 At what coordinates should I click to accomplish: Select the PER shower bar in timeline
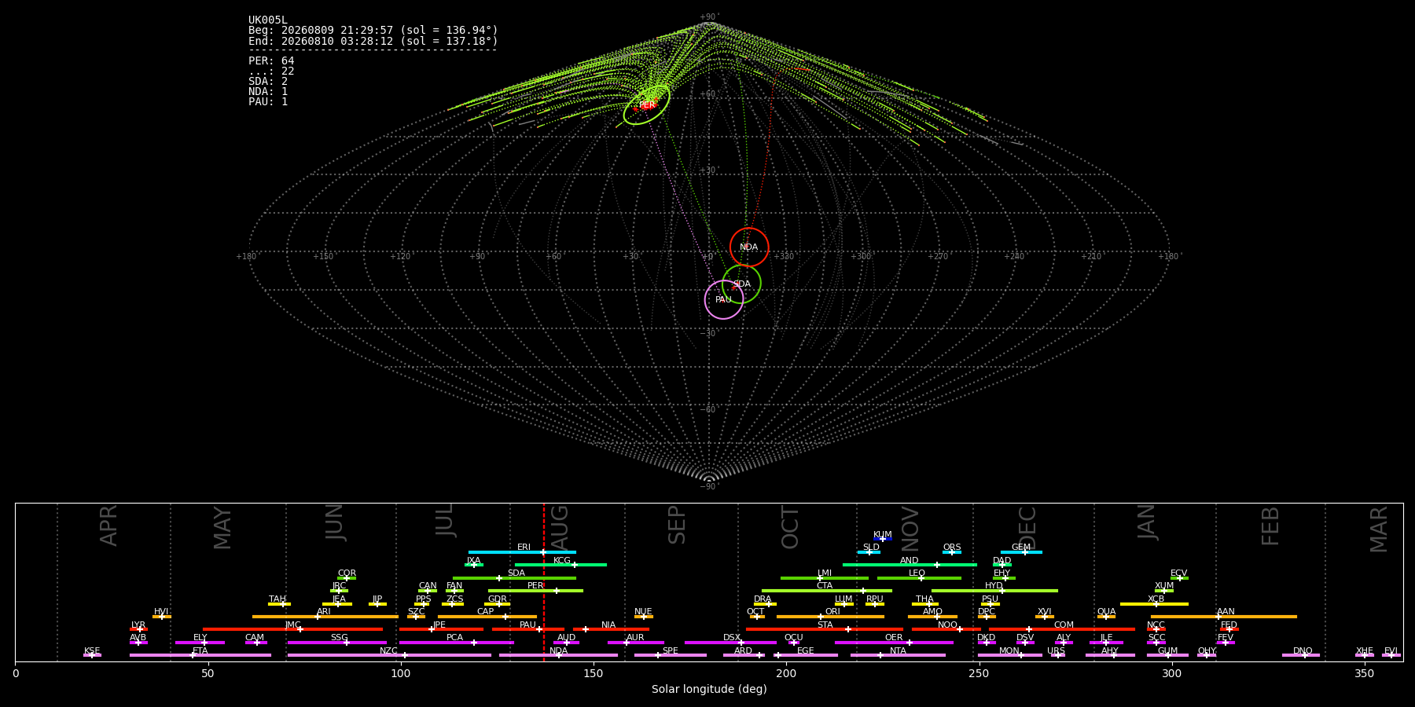click(535, 591)
